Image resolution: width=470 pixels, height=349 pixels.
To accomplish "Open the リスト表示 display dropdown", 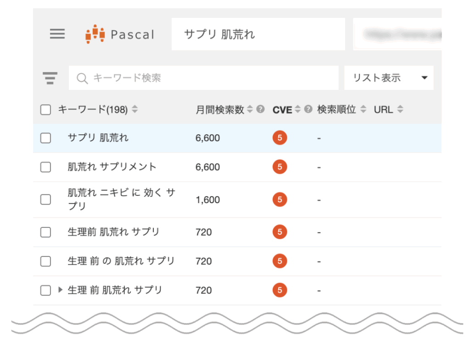I will click(388, 78).
